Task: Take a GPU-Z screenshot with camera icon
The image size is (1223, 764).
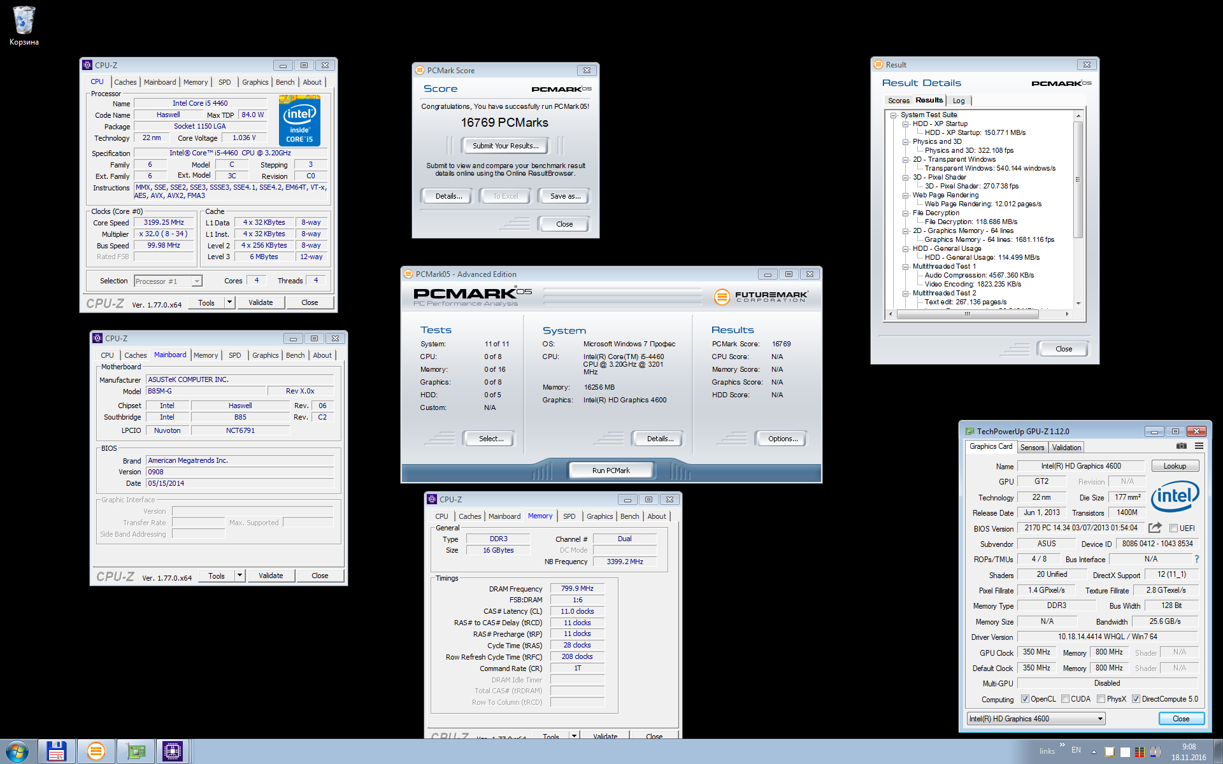Action: [1182, 446]
